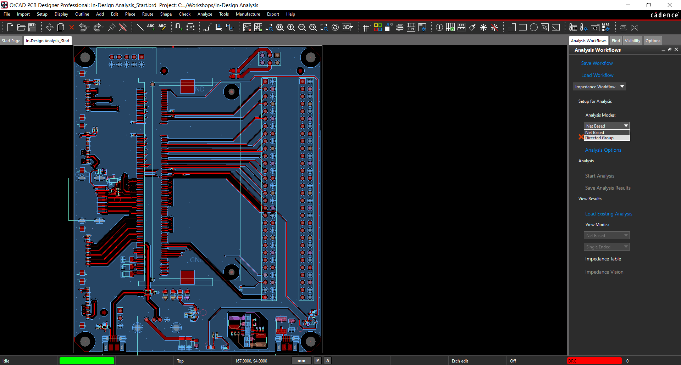The width and height of the screenshot is (681, 365).
Task: Click the Undo arrow icon
Action: pos(83,27)
